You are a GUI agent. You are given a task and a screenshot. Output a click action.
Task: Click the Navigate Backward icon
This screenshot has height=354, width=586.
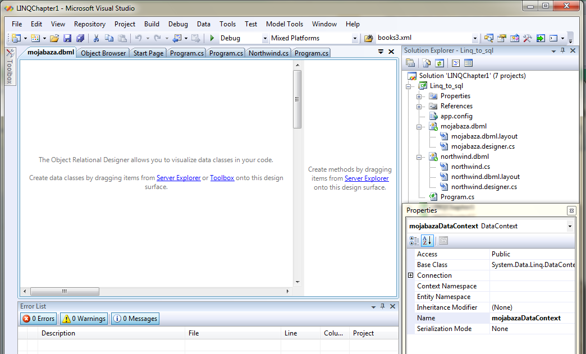(177, 38)
